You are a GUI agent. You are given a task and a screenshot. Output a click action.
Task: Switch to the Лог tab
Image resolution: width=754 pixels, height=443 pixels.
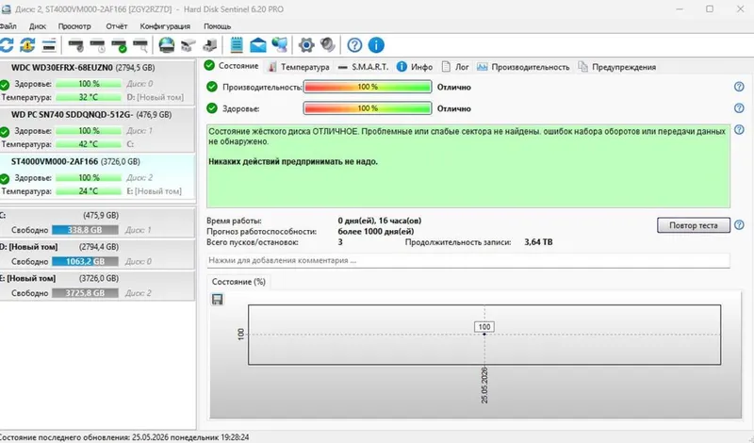pyautogui.click(x=455, y=67)
